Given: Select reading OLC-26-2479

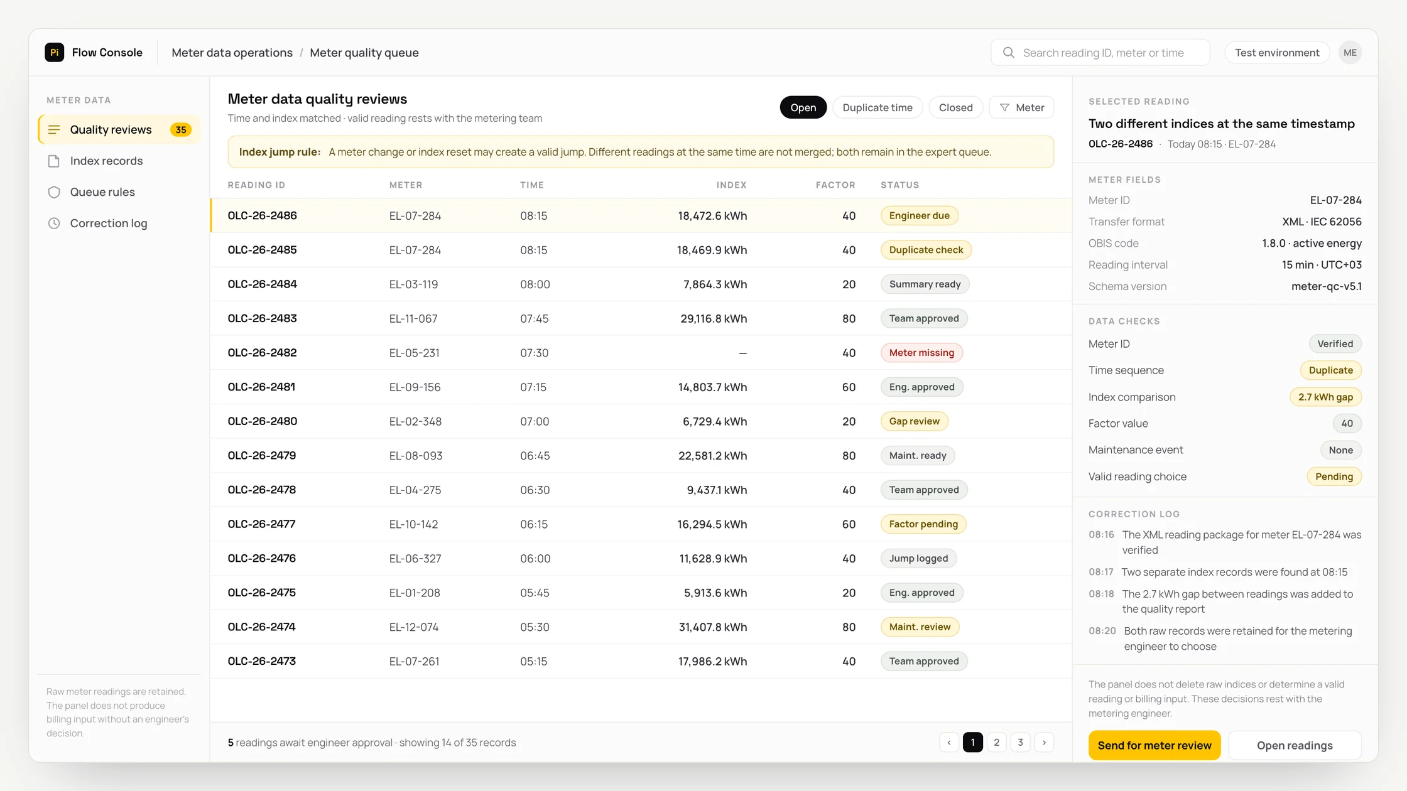Looking at the screenshot, I should [x=641, y=456].
